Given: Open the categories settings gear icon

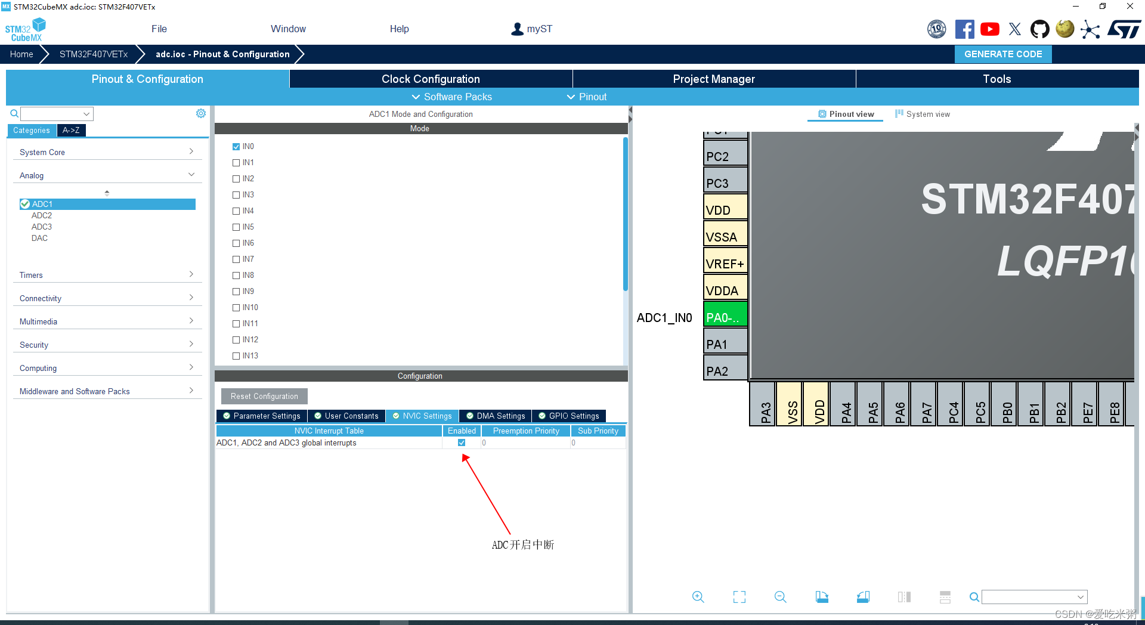Looking at the screenshot, I should click(201, 113).
